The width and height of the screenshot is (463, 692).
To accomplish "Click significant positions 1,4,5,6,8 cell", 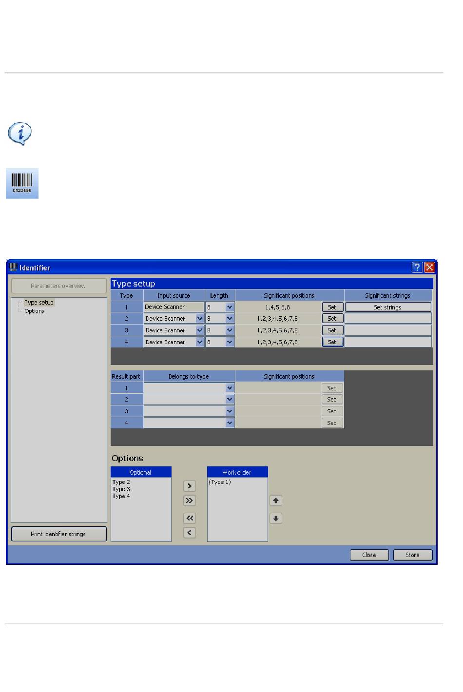I will (278, 307).
